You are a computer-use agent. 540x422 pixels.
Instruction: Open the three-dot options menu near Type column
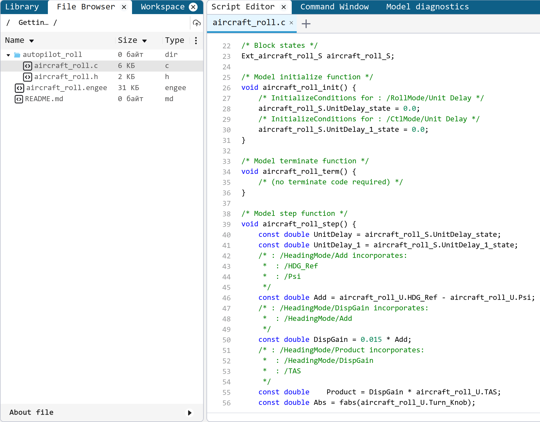pyautogui.click(x=196, y=40)
